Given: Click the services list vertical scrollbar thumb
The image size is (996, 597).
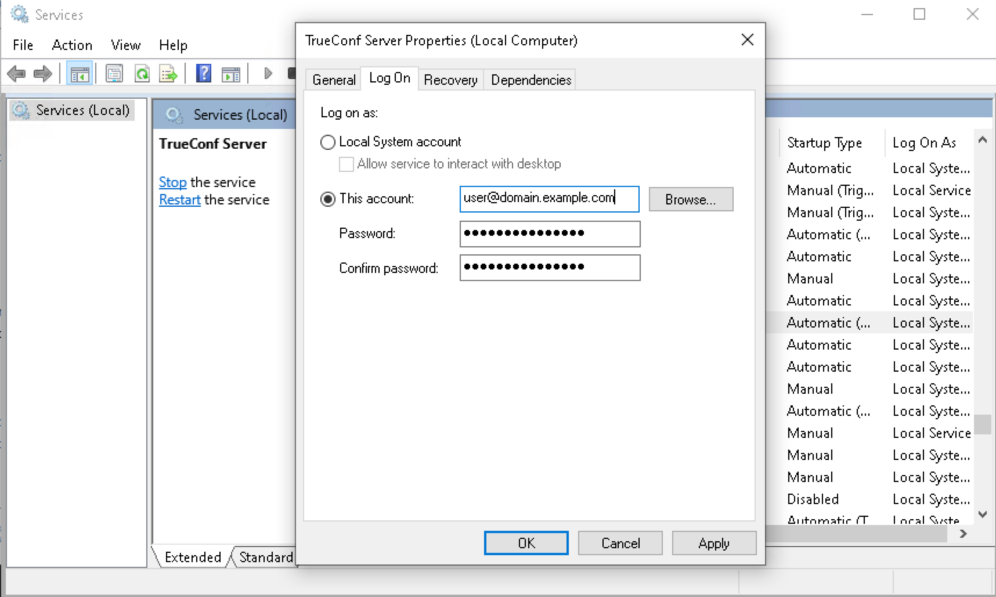Looking at the screenshot, I should point(983,424).
